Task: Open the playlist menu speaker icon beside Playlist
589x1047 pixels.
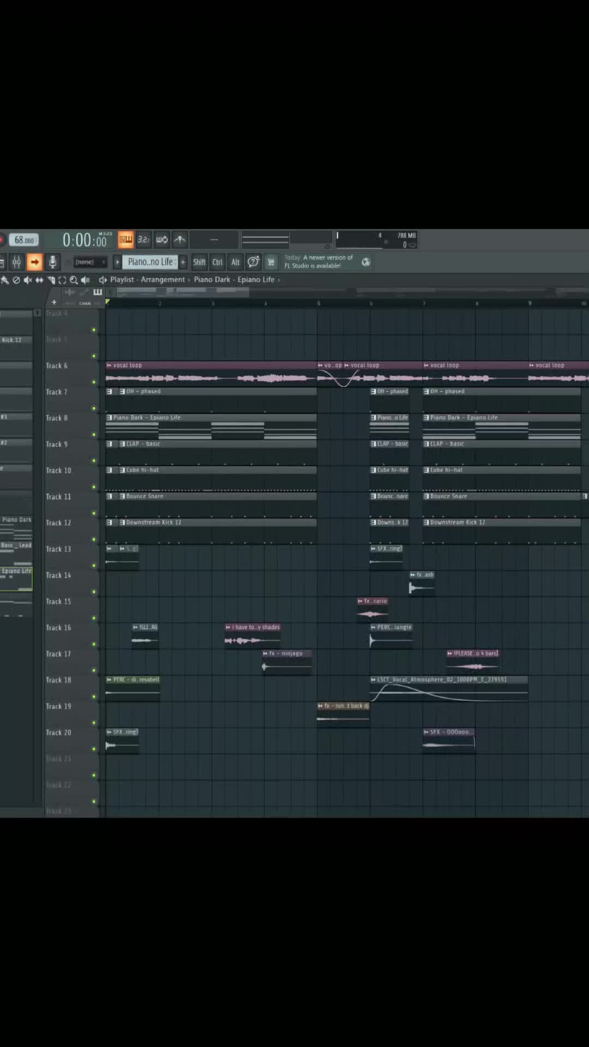Action: (x=103, y=280)
